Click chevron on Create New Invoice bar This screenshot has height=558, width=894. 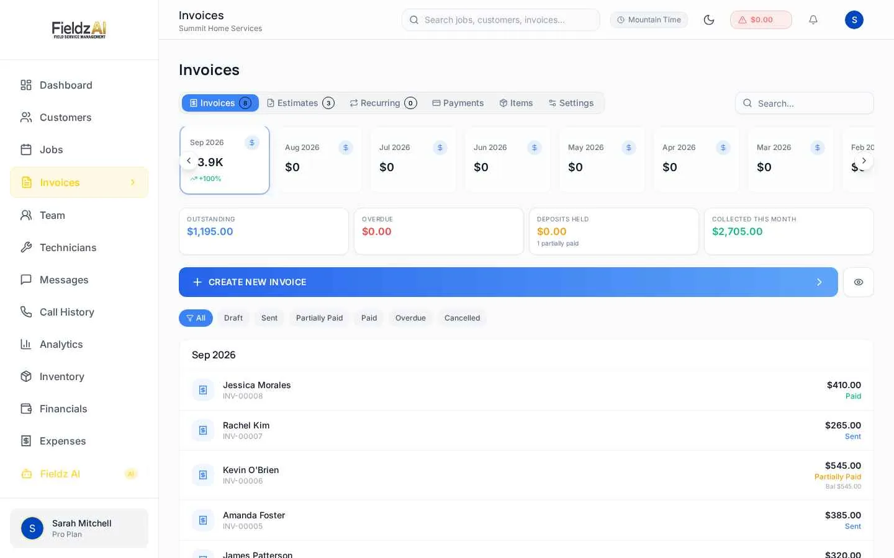point(819,282)
